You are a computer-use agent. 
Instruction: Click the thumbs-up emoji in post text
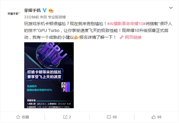point(76,37)
